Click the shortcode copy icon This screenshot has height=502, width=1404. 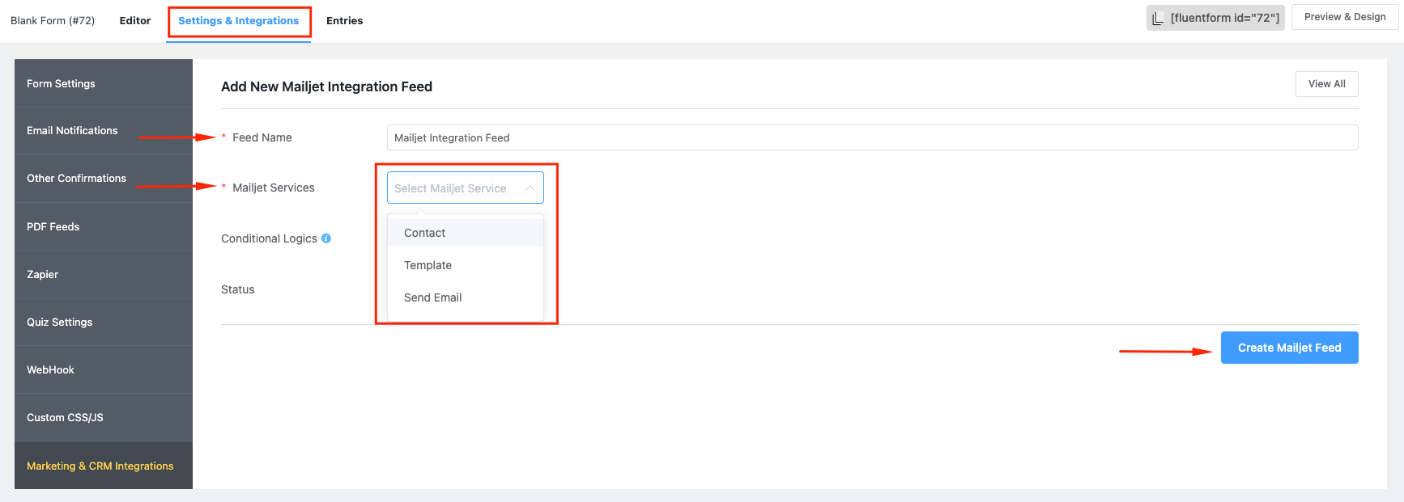coord(1158,18)
